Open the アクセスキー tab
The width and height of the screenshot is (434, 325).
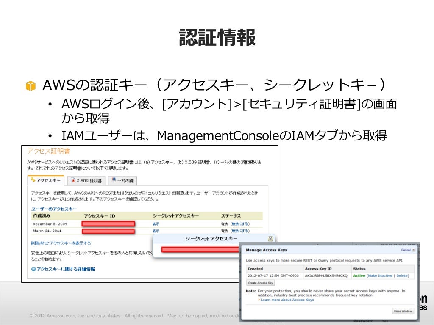pos(46,180)
